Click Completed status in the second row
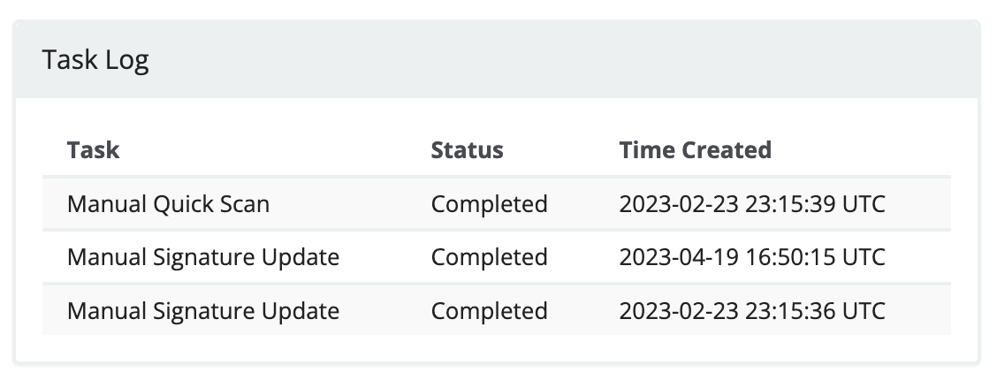This screenshot has height=380, width=997. pos(489,257)
